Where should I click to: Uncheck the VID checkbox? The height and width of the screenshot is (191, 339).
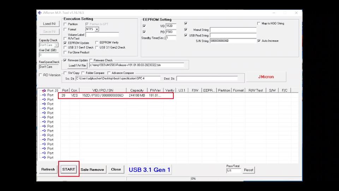pyautogui.click(x=144, y=26)
